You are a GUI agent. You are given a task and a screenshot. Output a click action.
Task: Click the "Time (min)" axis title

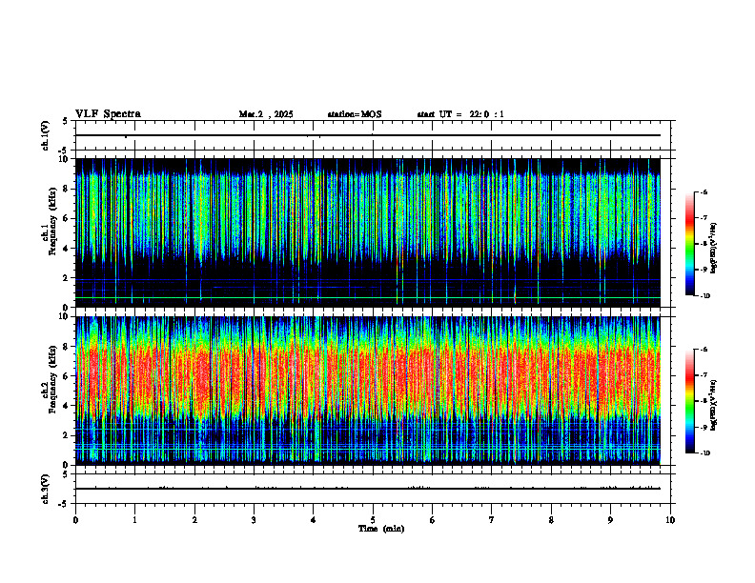coord(381,529)
